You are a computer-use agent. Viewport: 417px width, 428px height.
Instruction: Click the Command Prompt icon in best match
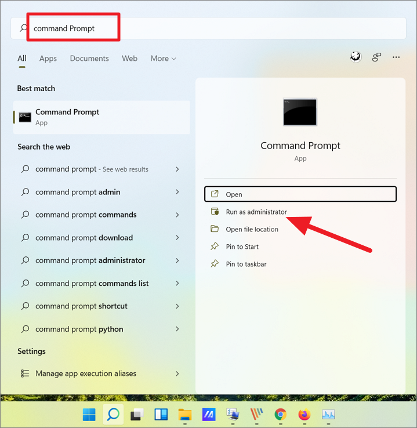coord(25,117)
